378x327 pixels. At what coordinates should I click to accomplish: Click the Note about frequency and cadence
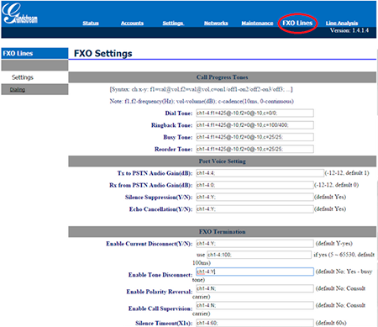pos(202,101)
